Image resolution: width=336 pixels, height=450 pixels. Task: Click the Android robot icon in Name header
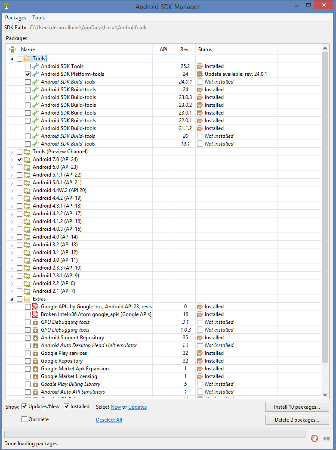coord(12,50)
